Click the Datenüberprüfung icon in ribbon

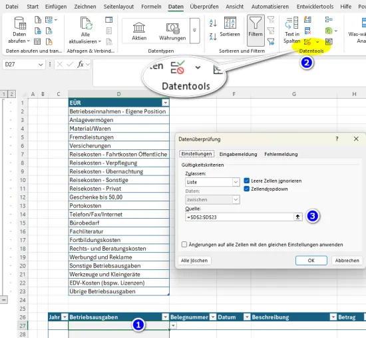307,42
